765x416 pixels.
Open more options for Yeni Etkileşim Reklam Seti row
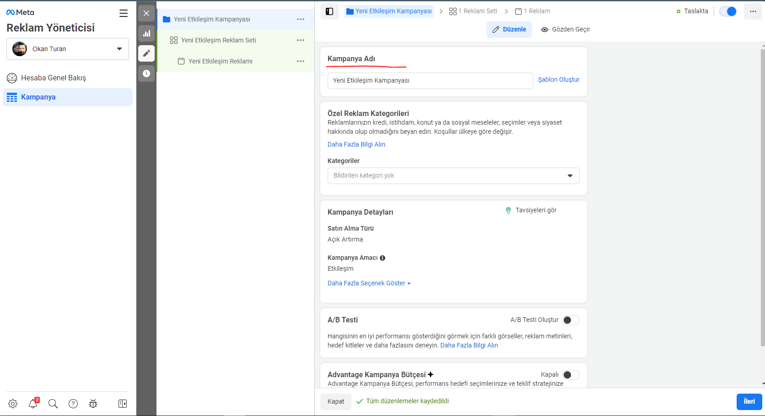[301, 40]
